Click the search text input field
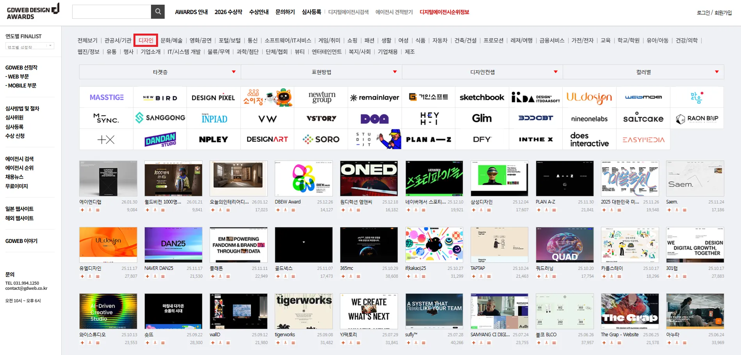The height and width of the screenshot is (355, 741). pos(112,12)
